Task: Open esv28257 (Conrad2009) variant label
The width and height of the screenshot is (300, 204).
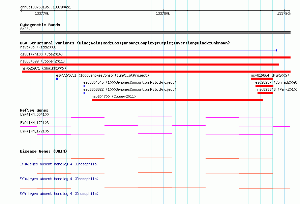Action: (276, 82)
